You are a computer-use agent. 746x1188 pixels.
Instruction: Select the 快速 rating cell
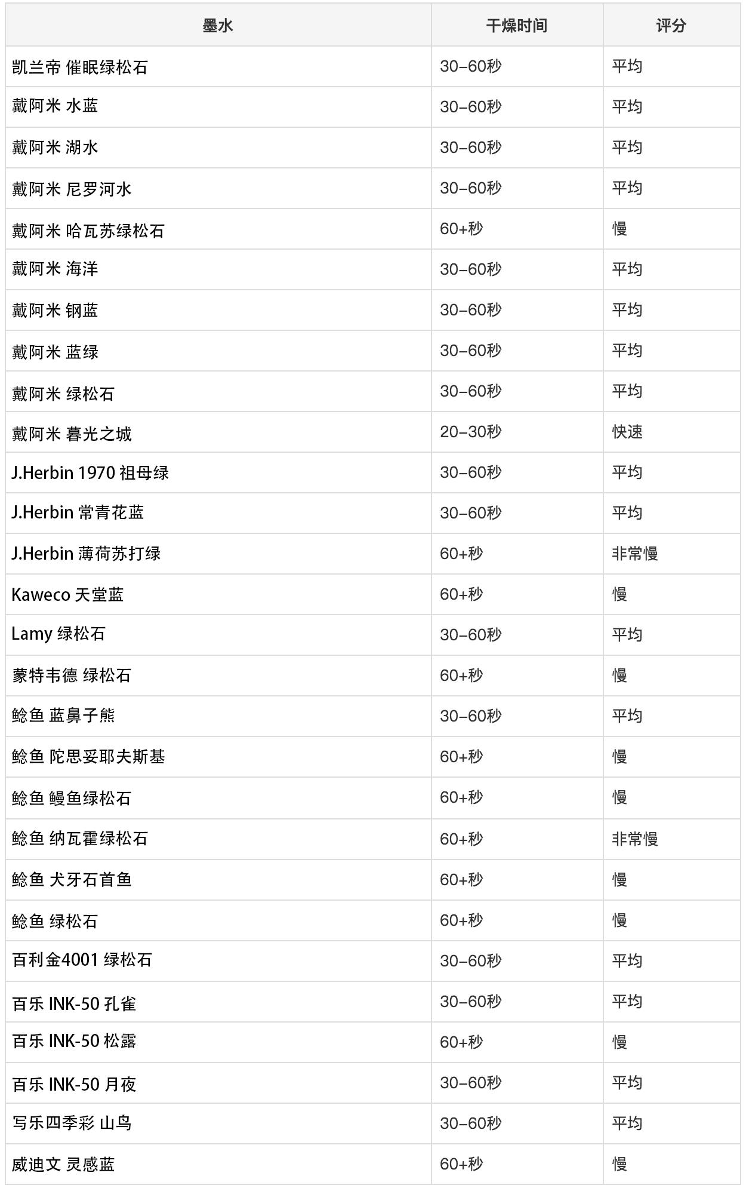(627, 432)
